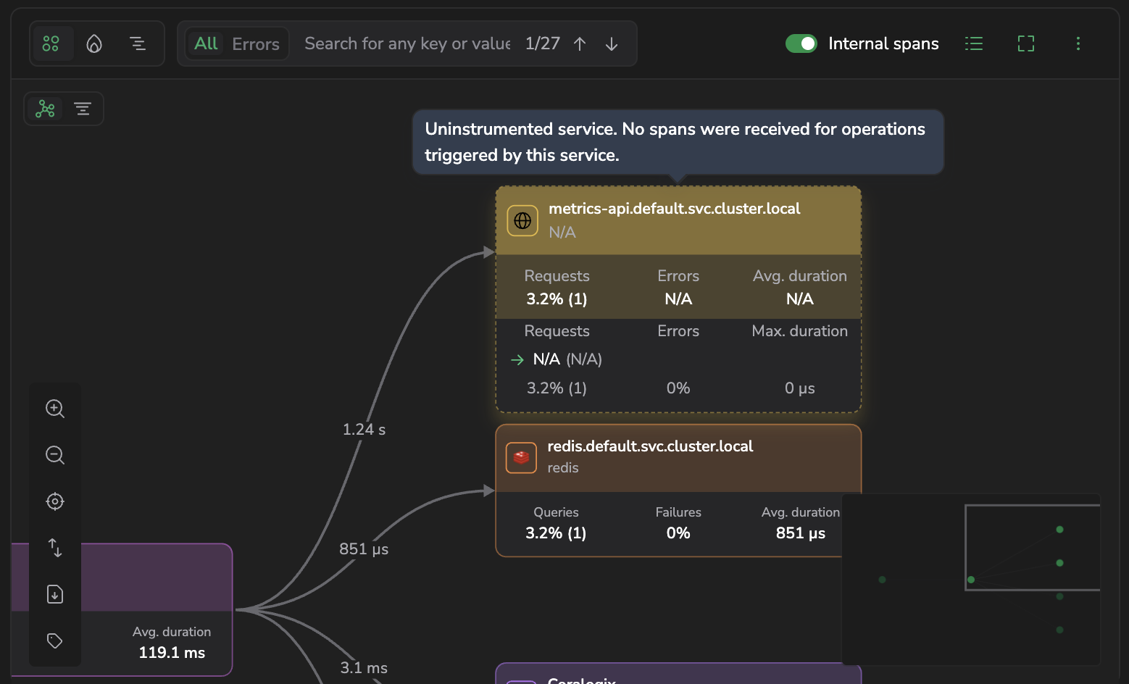Click the 3.1 ms edge label
This screenshot has height=684, width=1129.
point(364,668)
